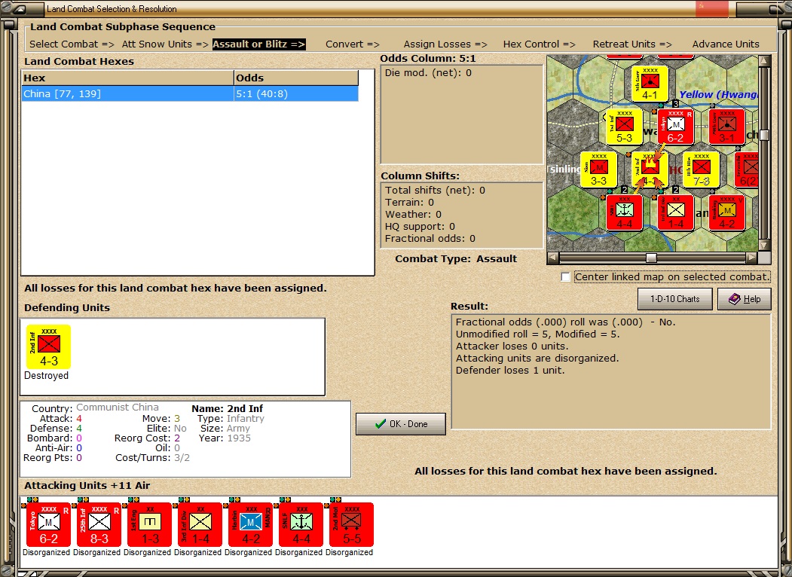Open the 1-D-10 Charts
Screen dimensions: 792x577
pyautogui.click(x=674, y=299)
